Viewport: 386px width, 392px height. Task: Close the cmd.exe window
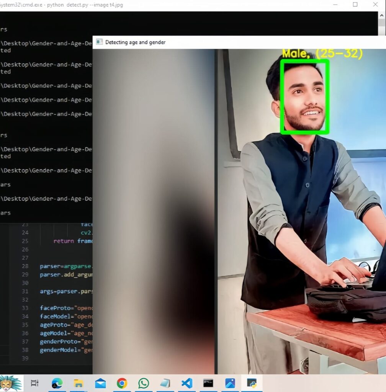click(x=375, y=5)
